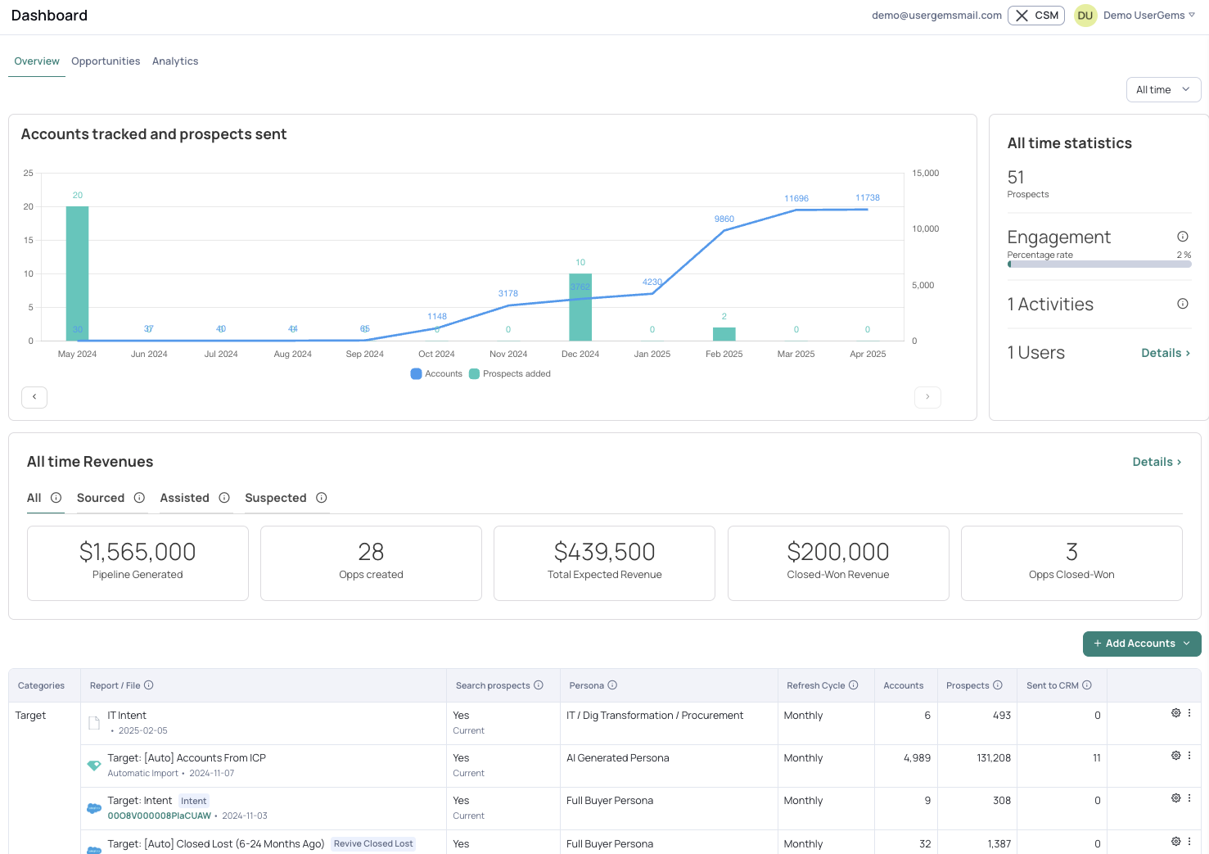
Task: Click the CSM badge button
Action: (1036, 16)
